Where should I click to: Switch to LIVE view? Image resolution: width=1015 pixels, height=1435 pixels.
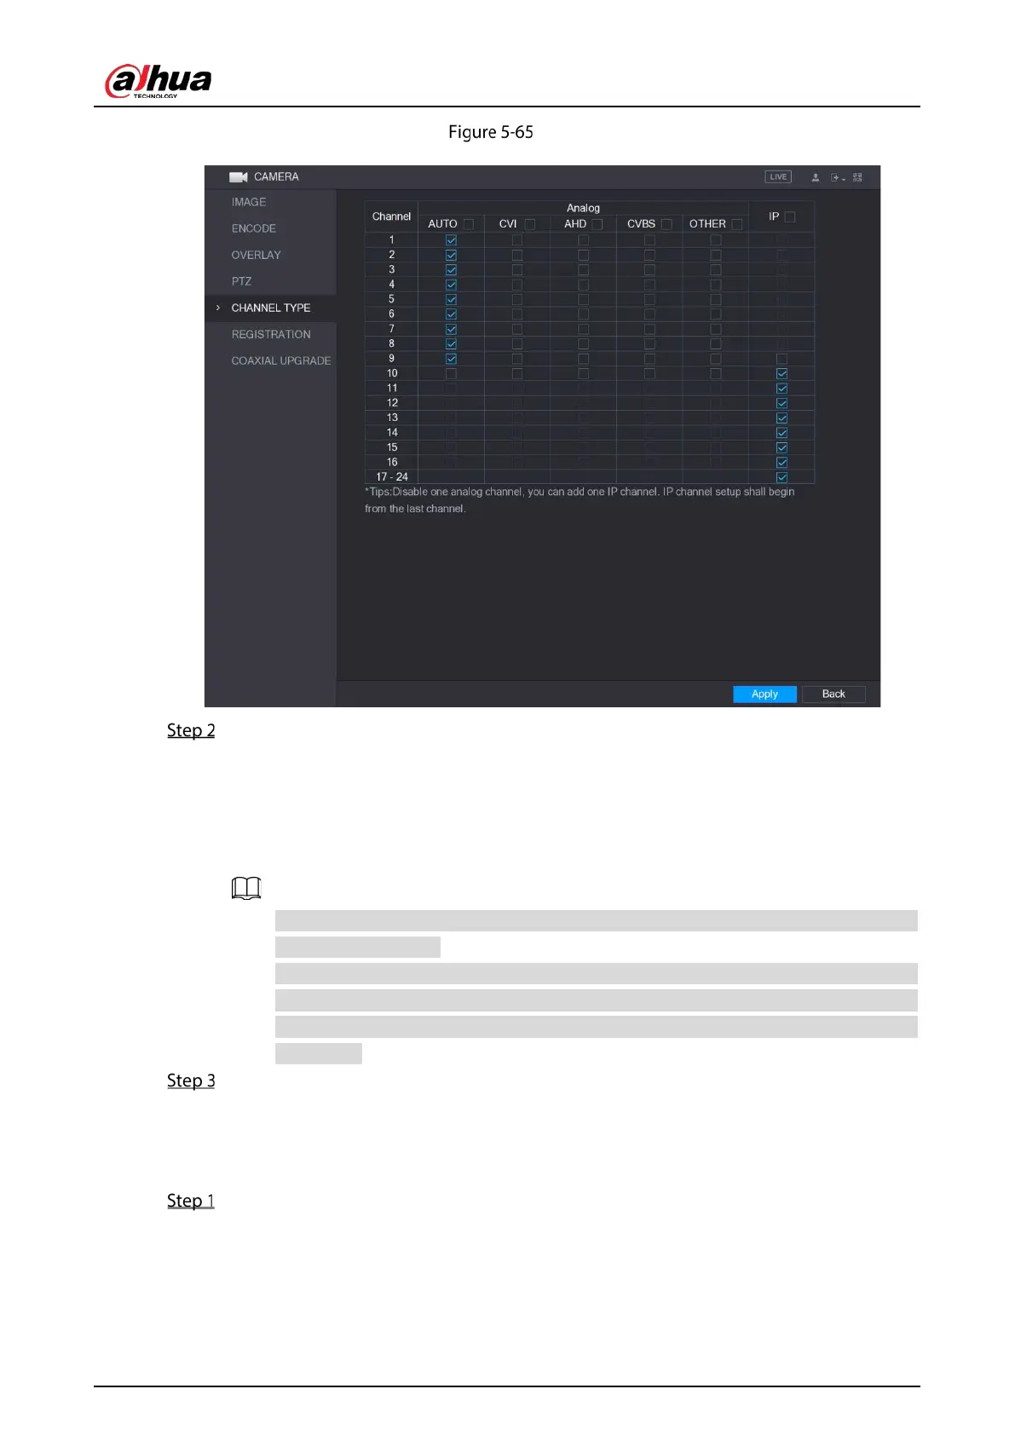tap(778, 177)
